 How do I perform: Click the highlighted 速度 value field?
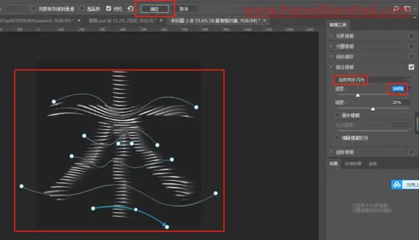[x=398, y=89]
